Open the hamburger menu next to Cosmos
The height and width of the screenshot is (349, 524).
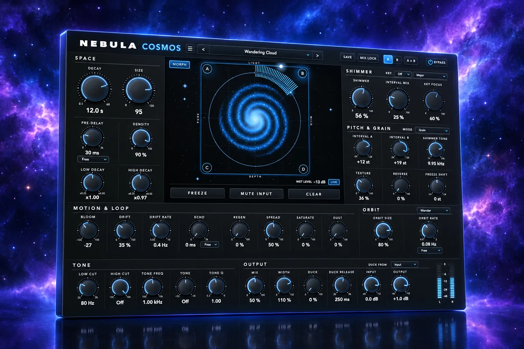pos(190,49)
